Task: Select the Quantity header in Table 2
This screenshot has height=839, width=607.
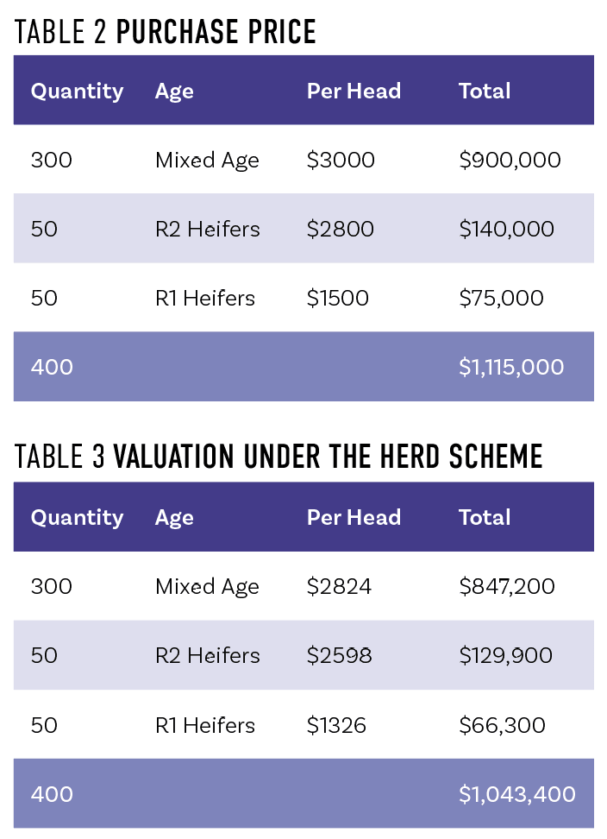Action: 77,91
